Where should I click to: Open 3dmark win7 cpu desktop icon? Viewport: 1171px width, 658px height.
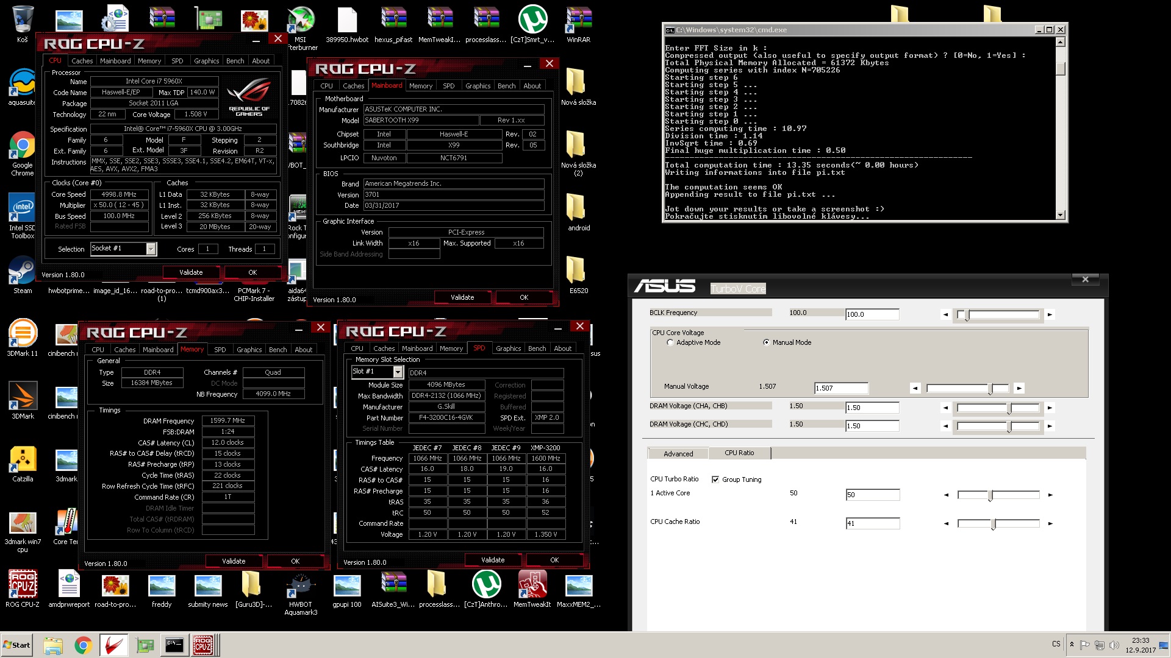pos(23,531)
